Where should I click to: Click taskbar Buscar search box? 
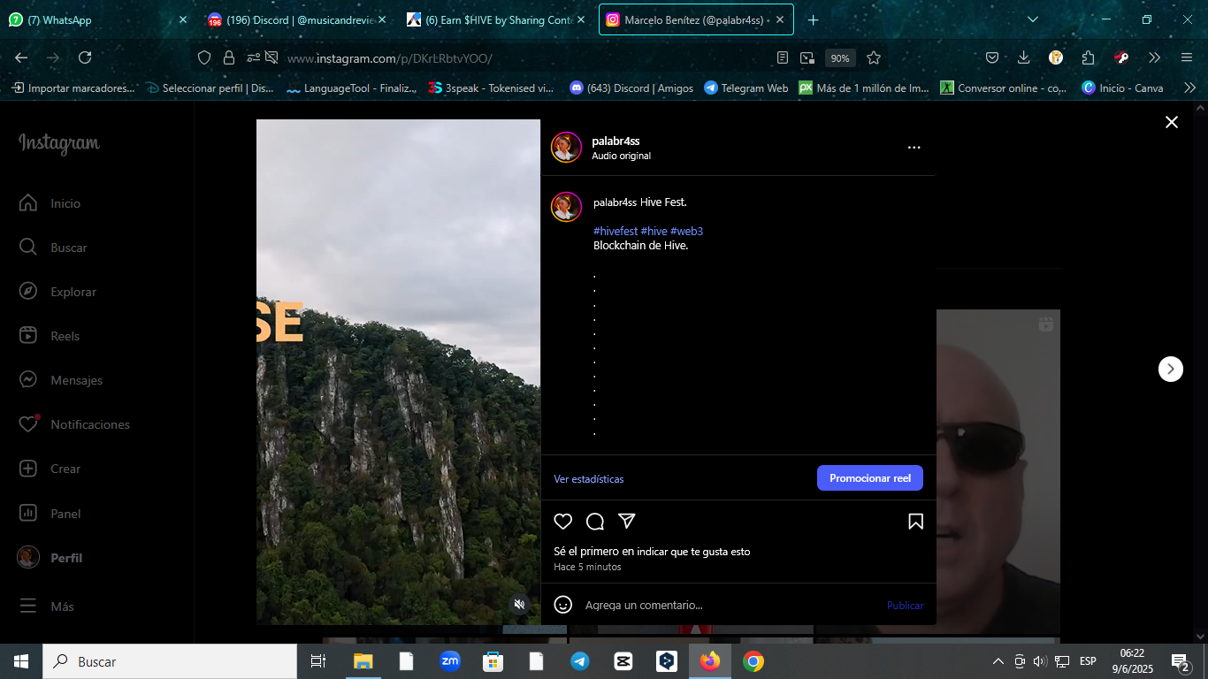coord(169,661)
